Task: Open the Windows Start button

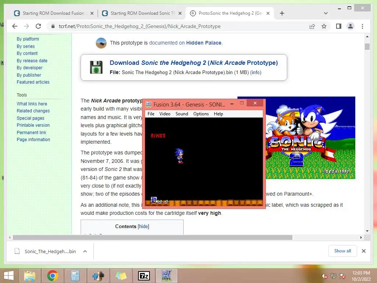Action: click(9, 276)
